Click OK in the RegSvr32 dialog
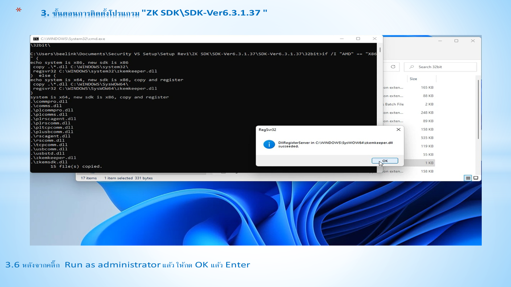 point(385,161)
